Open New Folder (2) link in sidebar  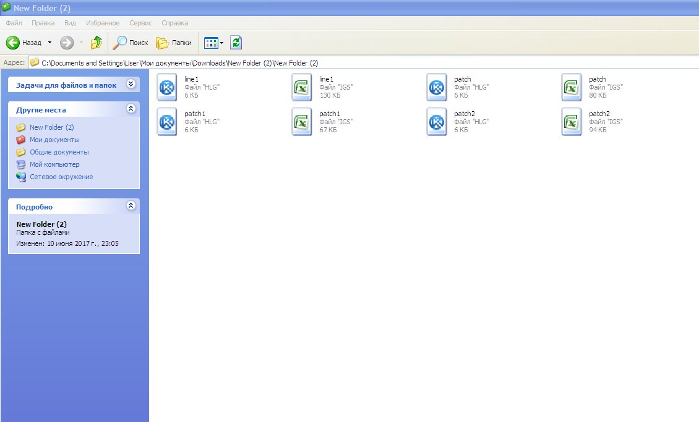coord(52,127)
